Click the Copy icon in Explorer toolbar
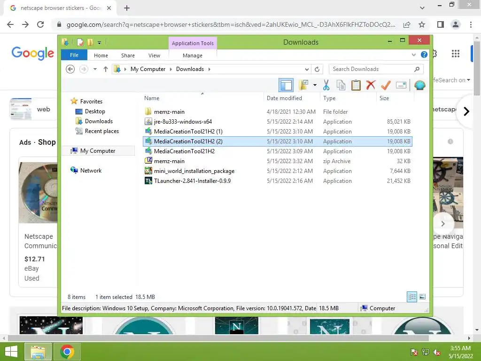This screenshot has height=361, width=481. tap(341, 85)
